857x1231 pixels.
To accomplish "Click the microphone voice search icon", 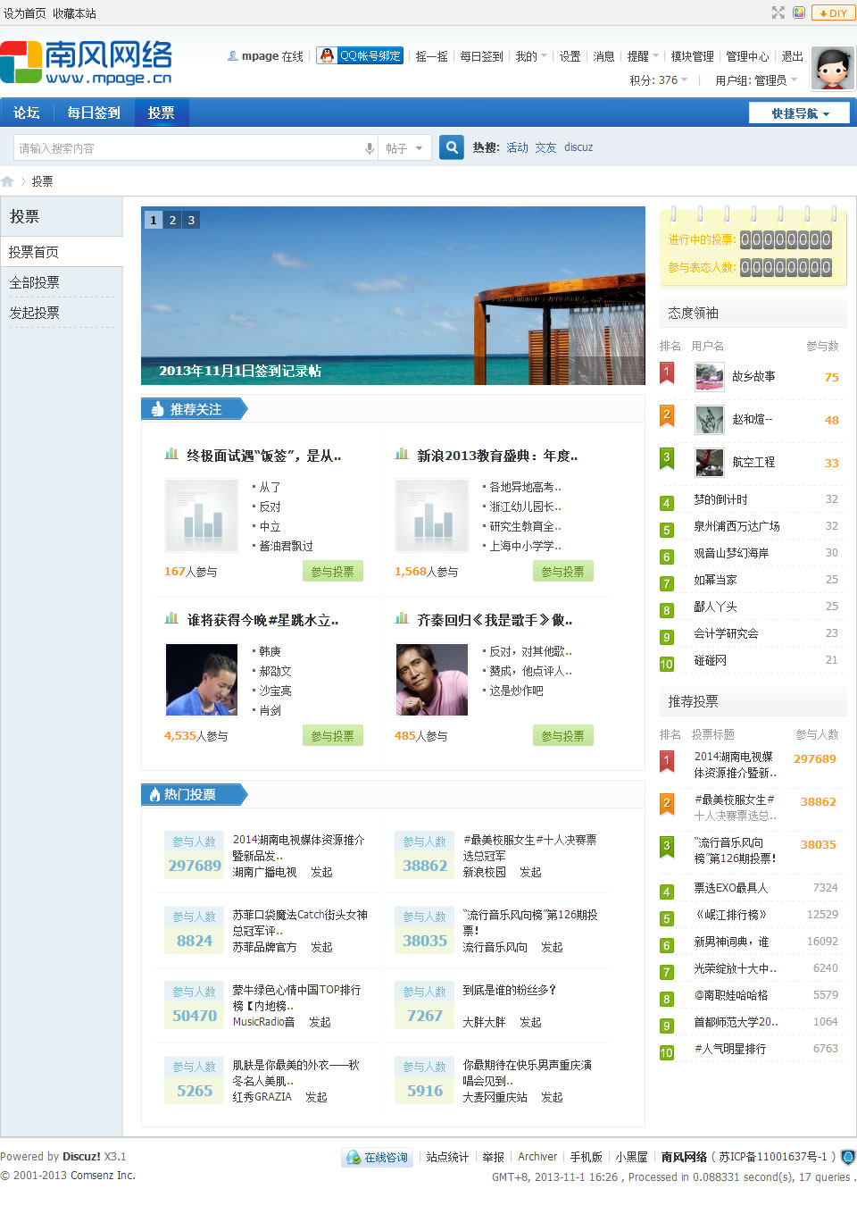I will point(369,148).
